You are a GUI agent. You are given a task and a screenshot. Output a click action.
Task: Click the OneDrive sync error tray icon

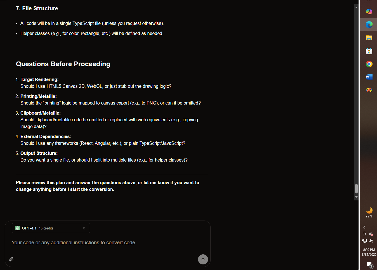371,234
